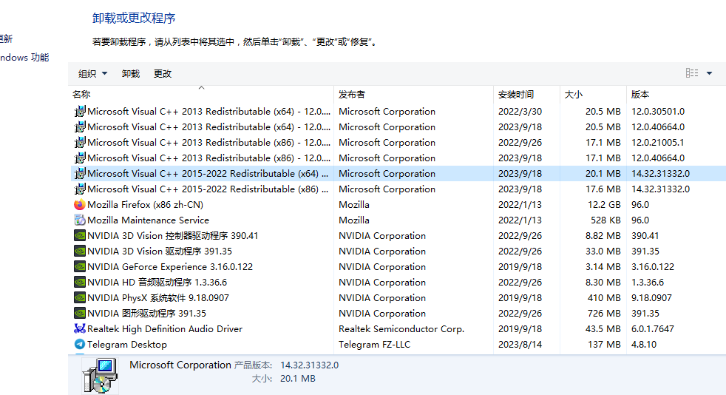This screenshot has height=395, width=726.
Task: Click product version 14.32.31332.0 in details pane
Action: 309,365
